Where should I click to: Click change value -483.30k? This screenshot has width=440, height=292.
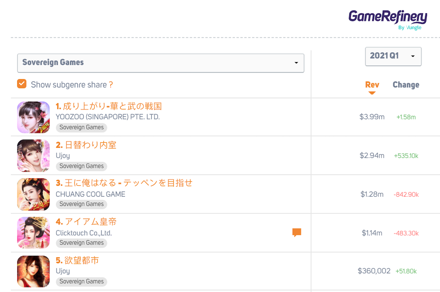(406, 233)
